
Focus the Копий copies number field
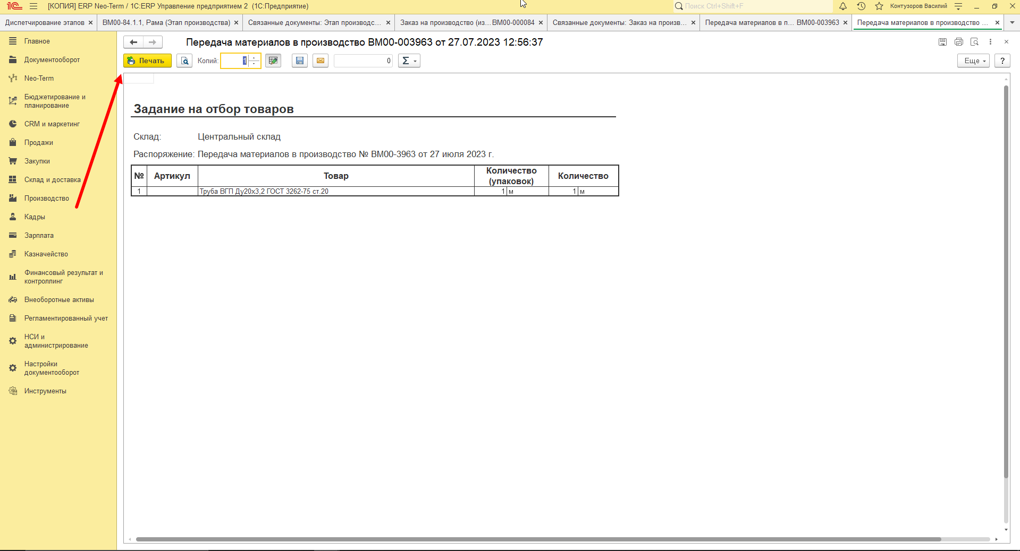235,61
